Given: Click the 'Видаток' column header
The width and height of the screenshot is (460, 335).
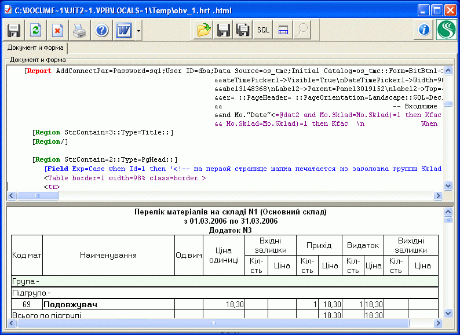Looking at the screenshot, I should [x=363, y=245].
